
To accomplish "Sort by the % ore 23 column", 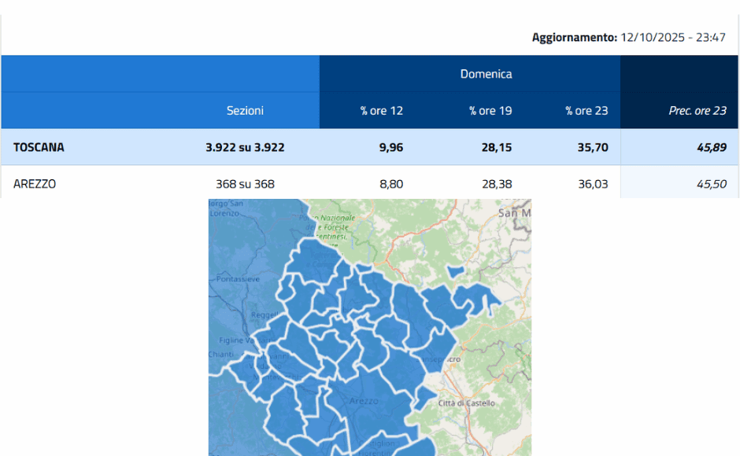I will 586,111.
